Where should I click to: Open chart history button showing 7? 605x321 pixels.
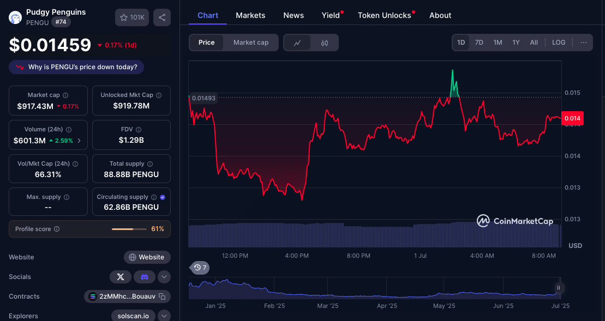[x=200, y=268]
